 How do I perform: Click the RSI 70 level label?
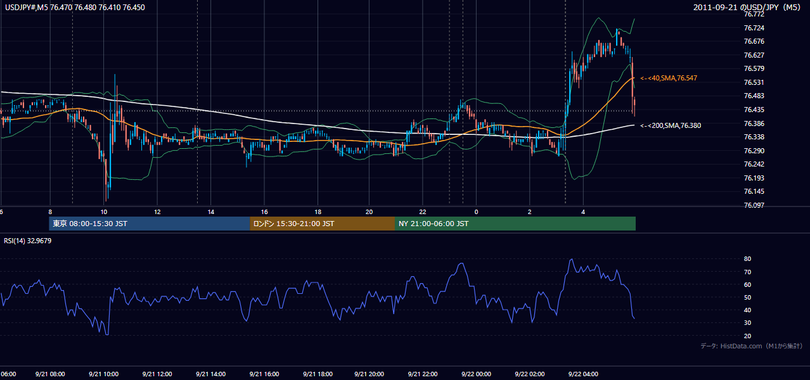tap(747, 272)
